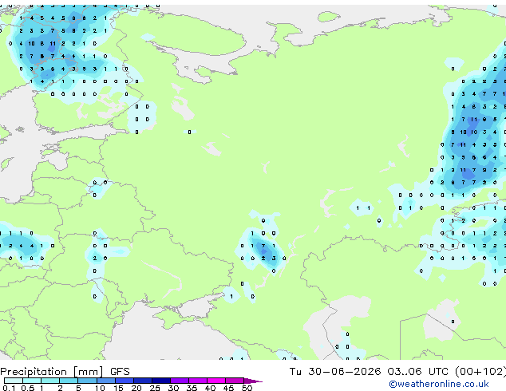Click the "Tu 30-06-2026" date text
The image size is (506, 391).
(x=335, y=372)
